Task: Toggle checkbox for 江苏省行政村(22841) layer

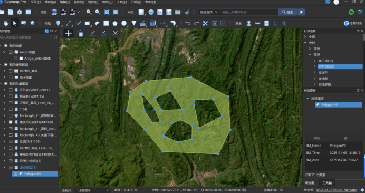Action: [11, 90]
